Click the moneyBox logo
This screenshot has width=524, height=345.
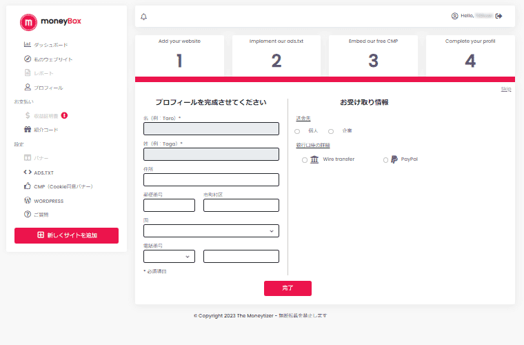[50, 22]
